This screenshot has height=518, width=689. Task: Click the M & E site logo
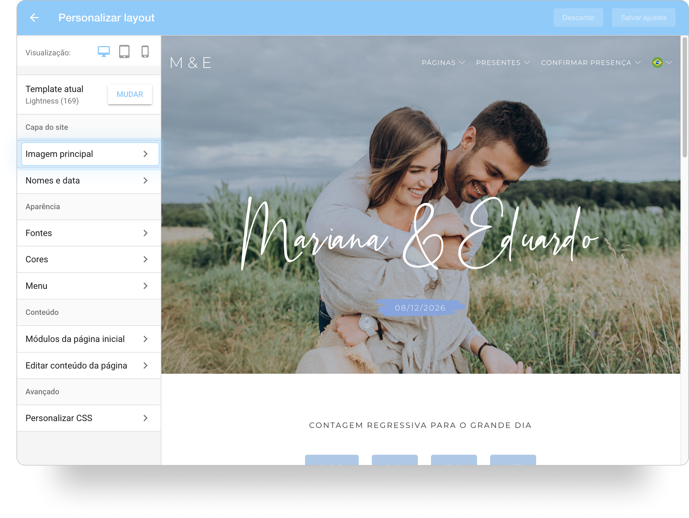191,63
